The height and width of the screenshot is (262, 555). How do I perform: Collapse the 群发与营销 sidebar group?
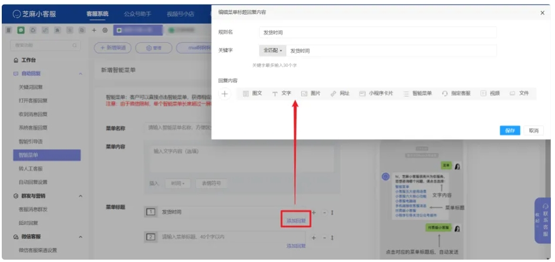click(x=80, y=196)
